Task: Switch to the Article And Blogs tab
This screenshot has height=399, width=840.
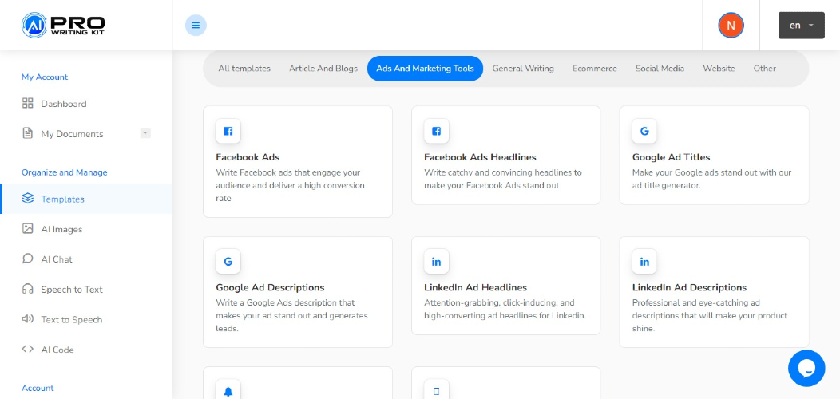Action: click(x=323, y=69)
